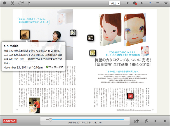Screen dimensions: 170x126
Task: Click the November 21, 2011 timestamp
Action: (23, 67)
